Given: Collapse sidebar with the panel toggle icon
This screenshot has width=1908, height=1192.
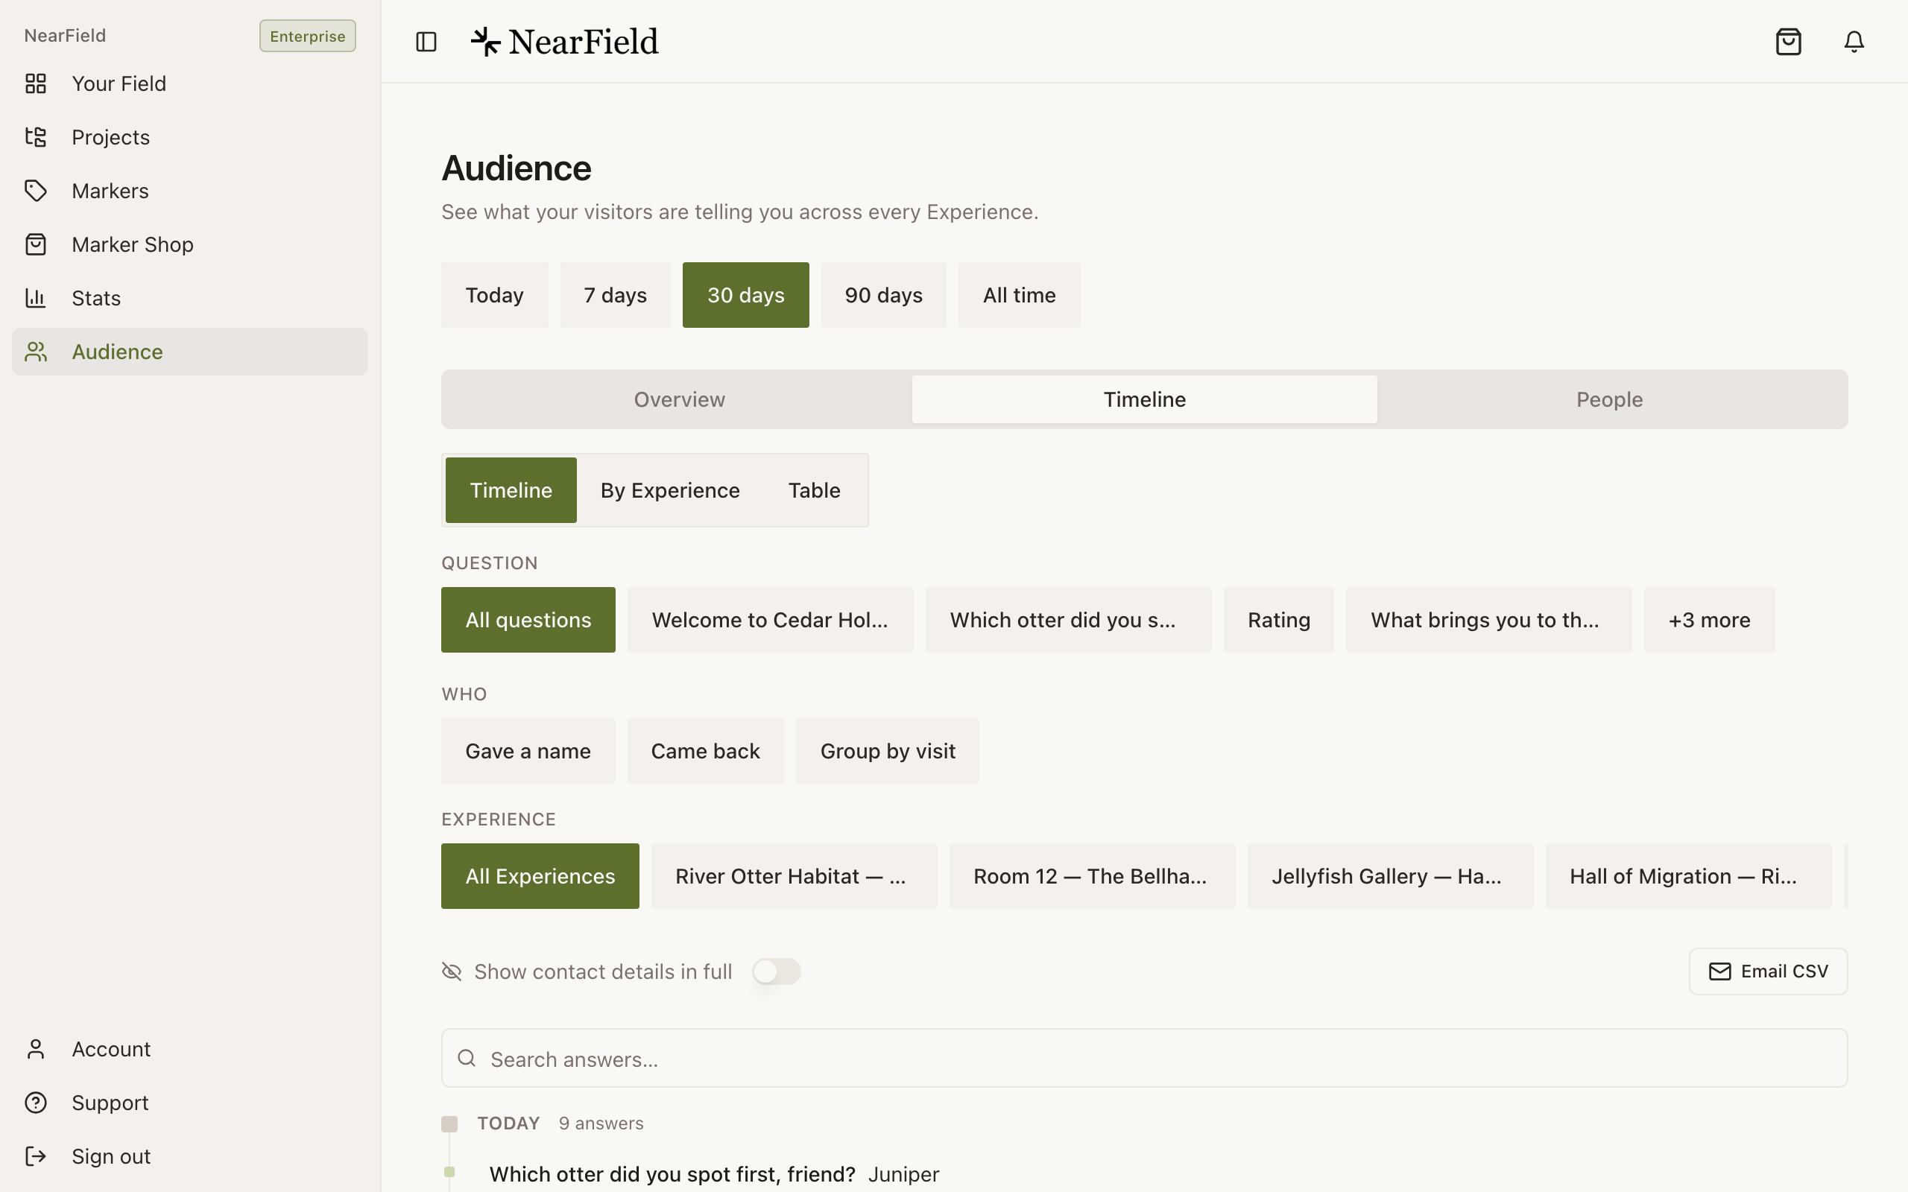Looking at the screenshot, I should (x=426, y=42).
